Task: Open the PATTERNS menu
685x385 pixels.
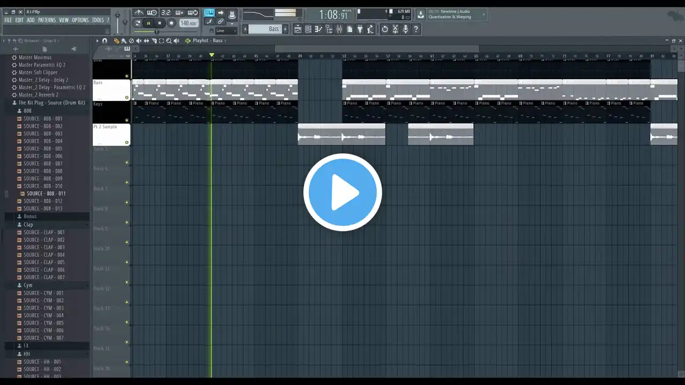Action: coord(47,20)
